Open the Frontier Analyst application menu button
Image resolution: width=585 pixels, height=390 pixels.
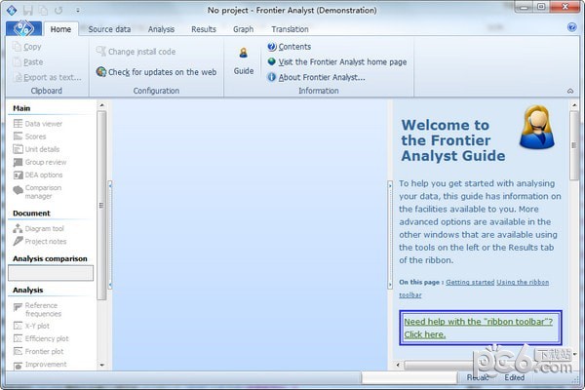pyautogui.click(x=23, y=28)
